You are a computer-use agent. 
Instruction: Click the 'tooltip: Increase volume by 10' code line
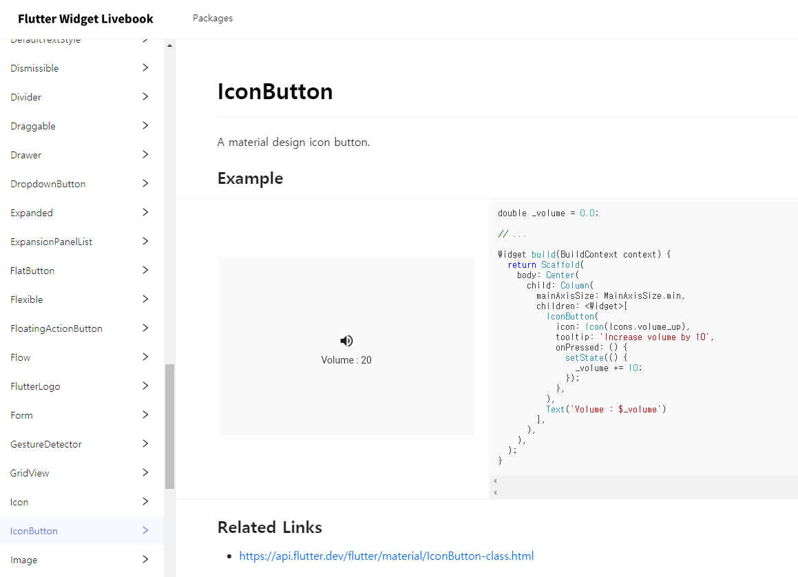click(635, 337)
